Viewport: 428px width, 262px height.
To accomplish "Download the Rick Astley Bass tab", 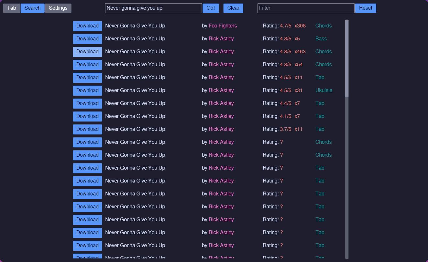I will (x=87, y=39).
